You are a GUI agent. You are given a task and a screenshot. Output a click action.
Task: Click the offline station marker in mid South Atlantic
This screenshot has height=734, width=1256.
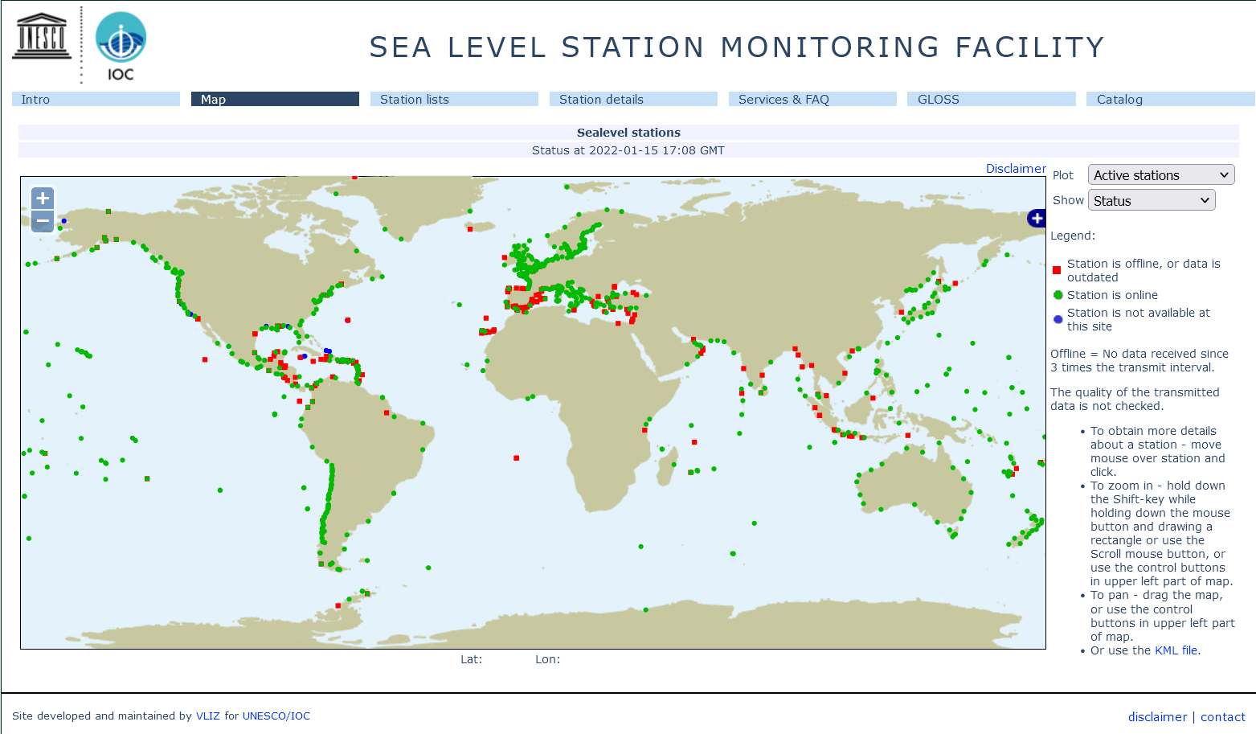516,458
